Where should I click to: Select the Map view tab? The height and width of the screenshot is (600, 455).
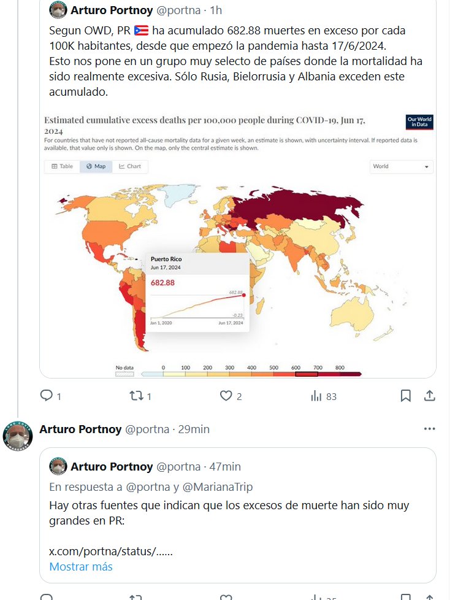(x=96, y=166)
